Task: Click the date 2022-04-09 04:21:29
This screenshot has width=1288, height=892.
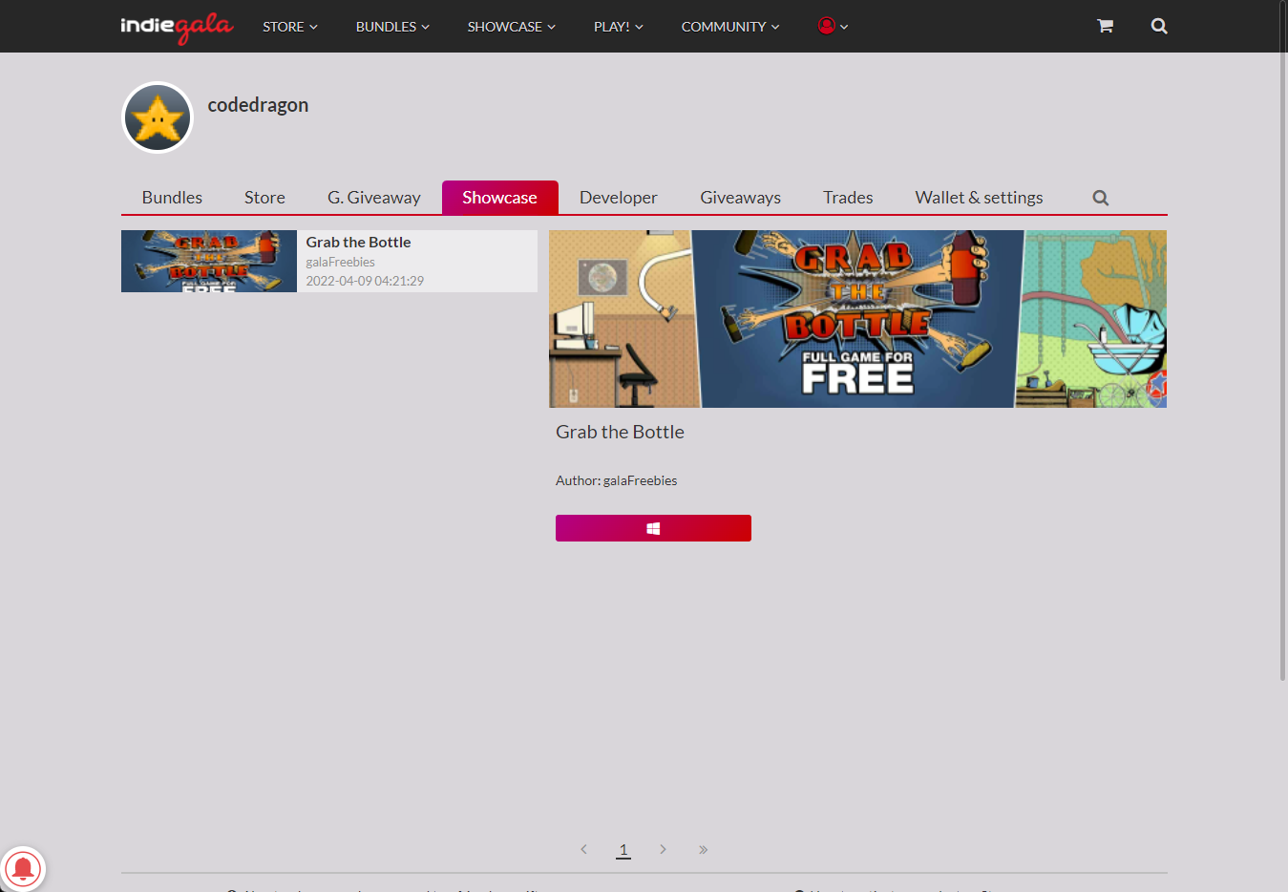Action: click(x=365, y=281)
